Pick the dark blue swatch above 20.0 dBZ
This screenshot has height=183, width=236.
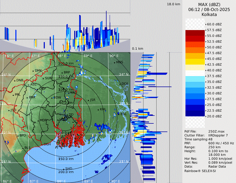point(195,113)
